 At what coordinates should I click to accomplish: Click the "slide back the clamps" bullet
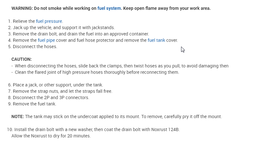click(x=121, y=66)
